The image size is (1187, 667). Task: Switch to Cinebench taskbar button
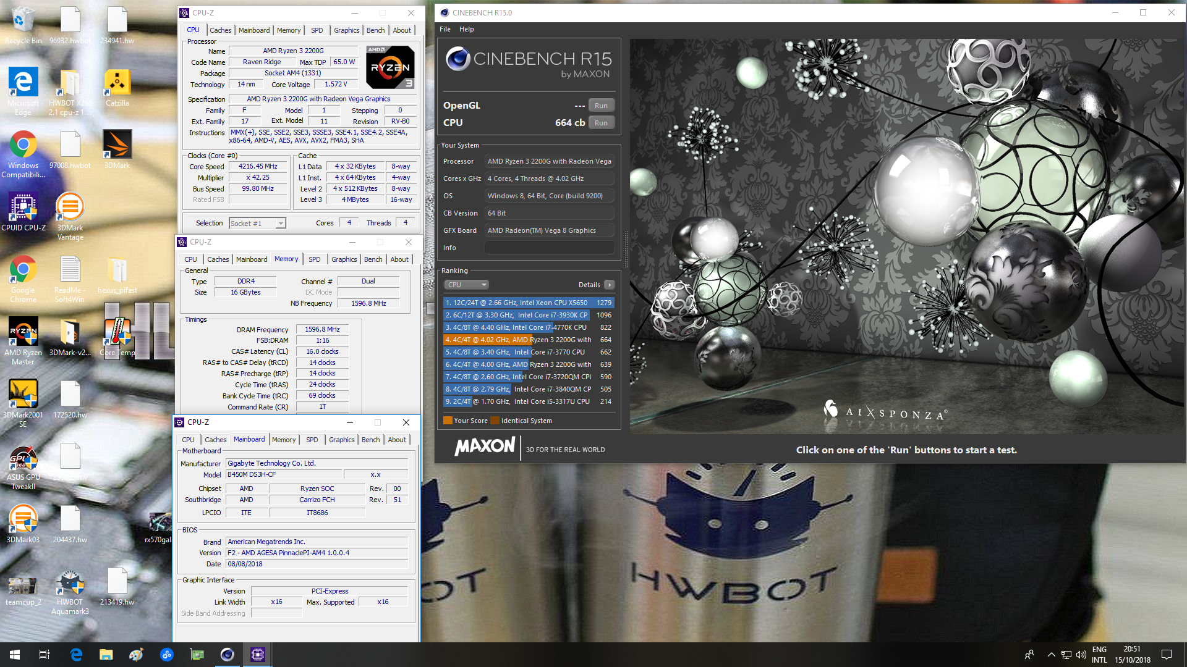[228, 655]
